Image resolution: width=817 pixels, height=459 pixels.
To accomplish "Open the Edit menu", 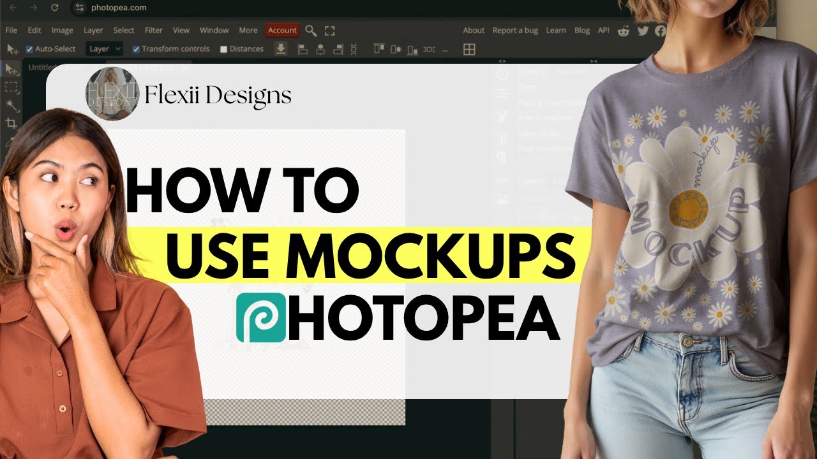I will point(34,30).
